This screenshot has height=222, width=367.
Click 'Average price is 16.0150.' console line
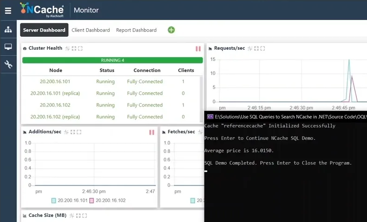coord(239,150)
